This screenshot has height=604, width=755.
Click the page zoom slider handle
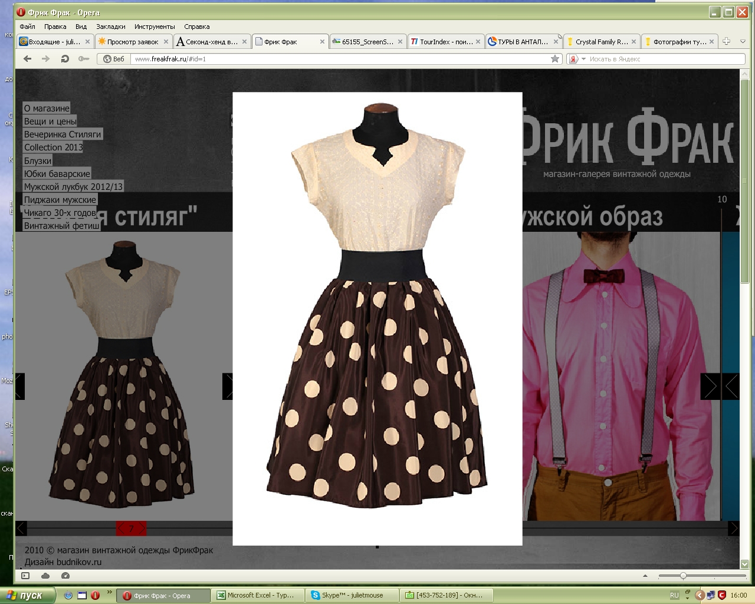click(x=683, y=576)
